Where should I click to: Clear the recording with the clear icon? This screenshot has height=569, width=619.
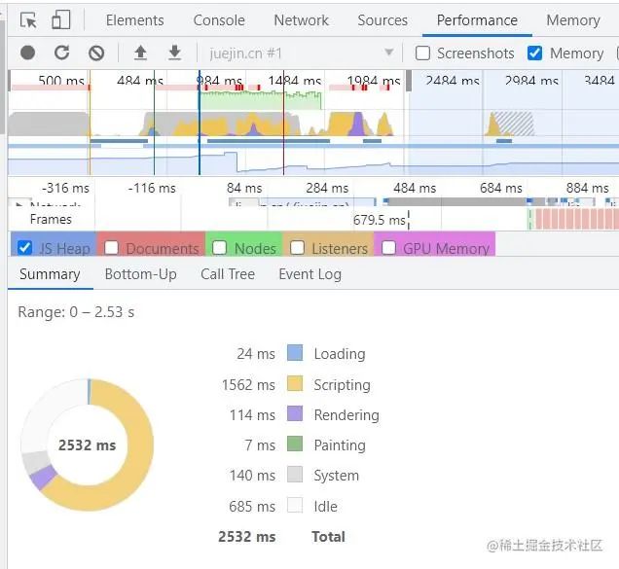pyautogui.click(x=96, y=53)
